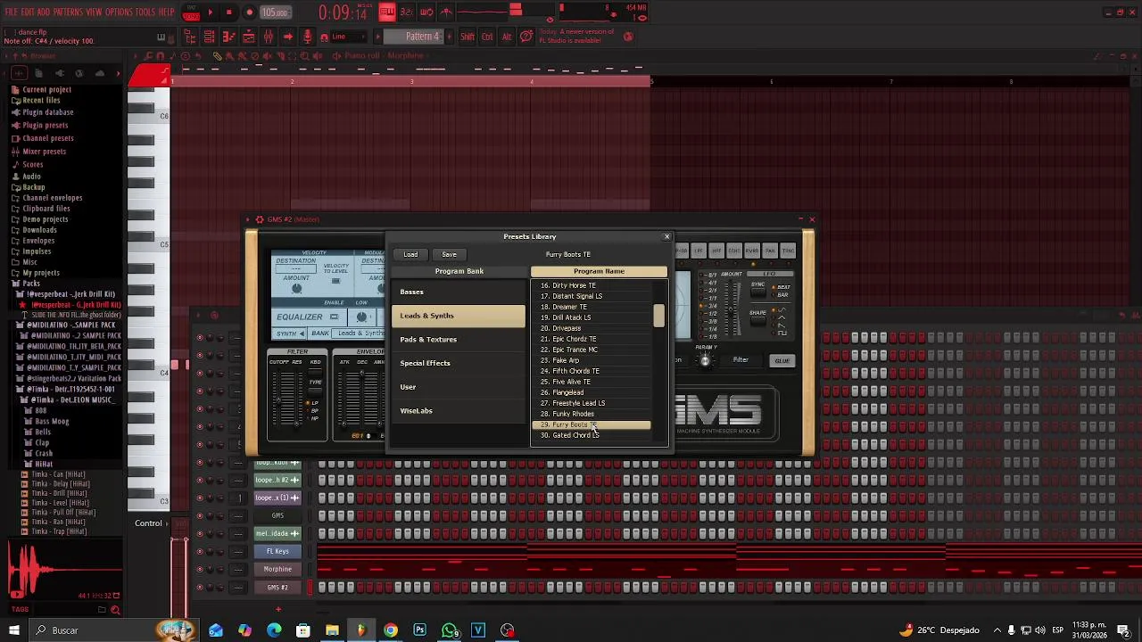Expand Plugin database folder

47,112
